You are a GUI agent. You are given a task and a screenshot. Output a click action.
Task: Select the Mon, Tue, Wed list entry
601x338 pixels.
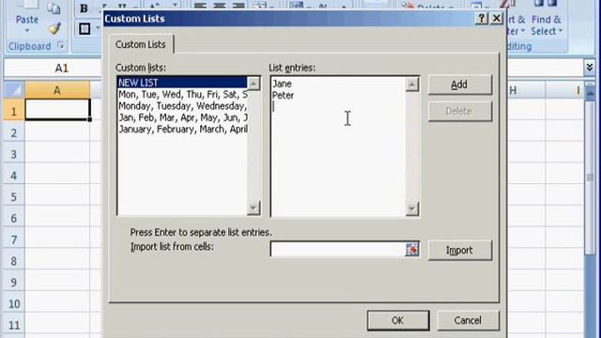(182, 94)
